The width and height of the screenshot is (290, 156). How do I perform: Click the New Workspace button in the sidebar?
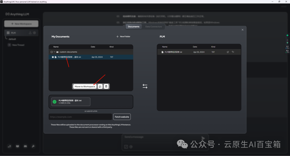coord(21,24)
